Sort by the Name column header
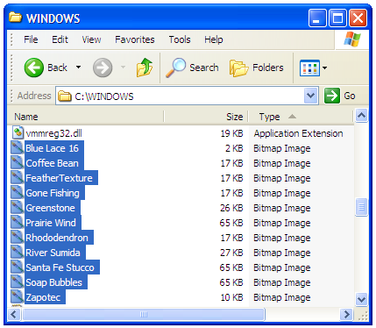The width and height of the screenshot is (376, 328). (86, 117)
